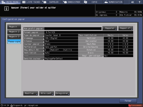Click the Mémoire 99.999% readout
The width and height of the screenshot is (143, 107).
131,12
